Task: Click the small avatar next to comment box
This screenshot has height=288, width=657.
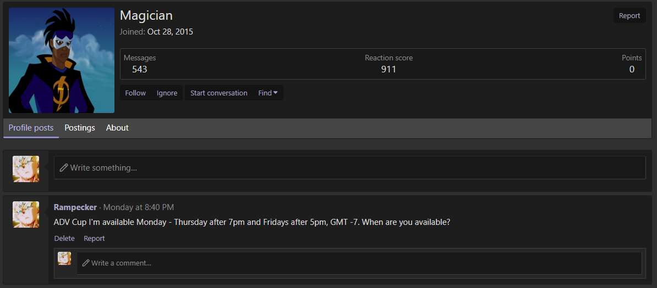Action: point(64,258)
